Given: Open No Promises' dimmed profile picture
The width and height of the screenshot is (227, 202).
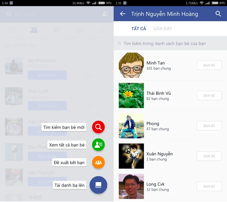Looking at the screenshot, I should pyautogui.click(x=14, y=65).
